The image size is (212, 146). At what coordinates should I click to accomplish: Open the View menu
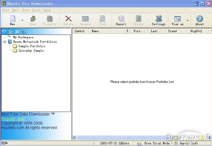tap(25, 10)
